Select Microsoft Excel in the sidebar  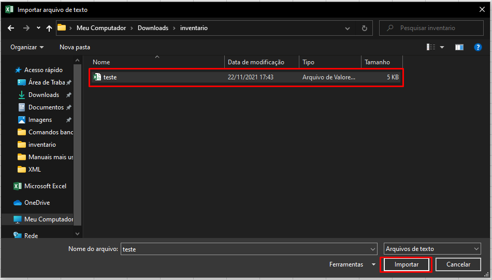pos(40,186)
